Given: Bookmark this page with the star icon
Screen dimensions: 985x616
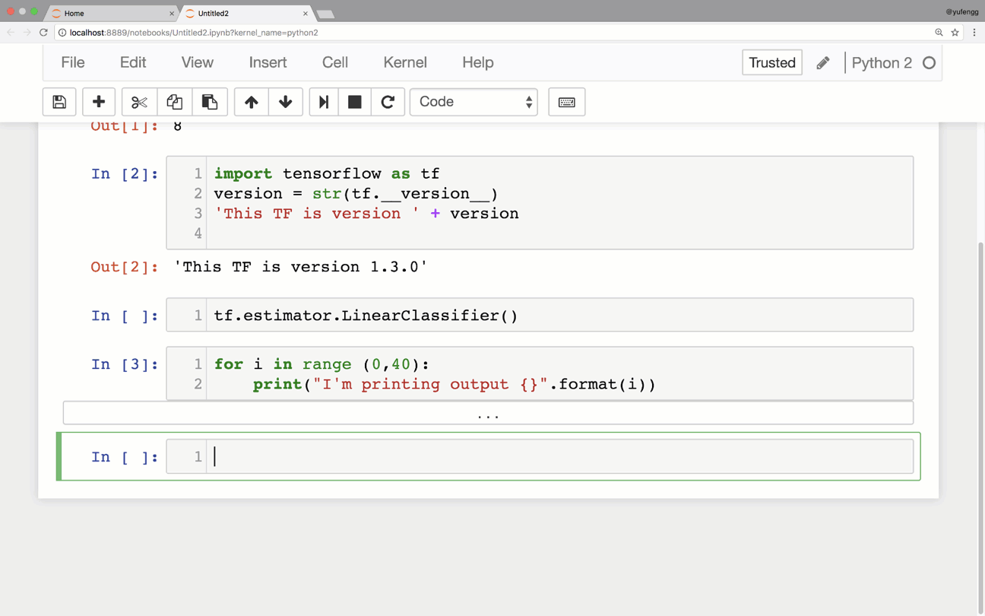Looking at the screenshot, I should click(955, 33).
